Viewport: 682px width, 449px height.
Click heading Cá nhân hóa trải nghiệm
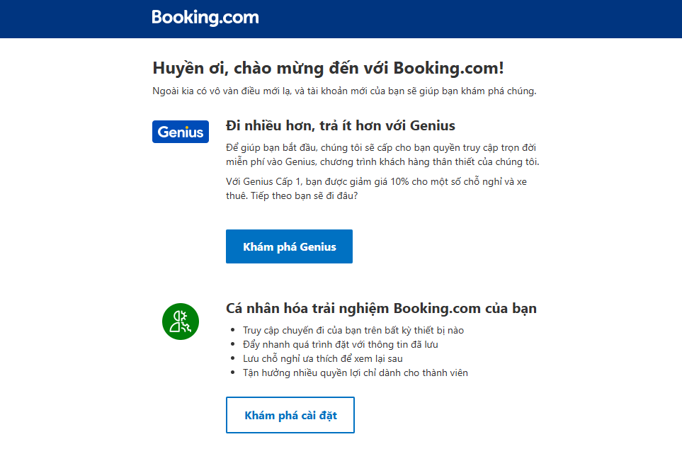381,309
